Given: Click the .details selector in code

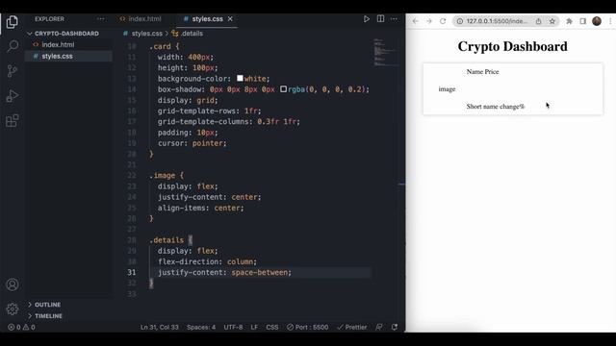Looking at the screenshot, I should pos(167,240).
